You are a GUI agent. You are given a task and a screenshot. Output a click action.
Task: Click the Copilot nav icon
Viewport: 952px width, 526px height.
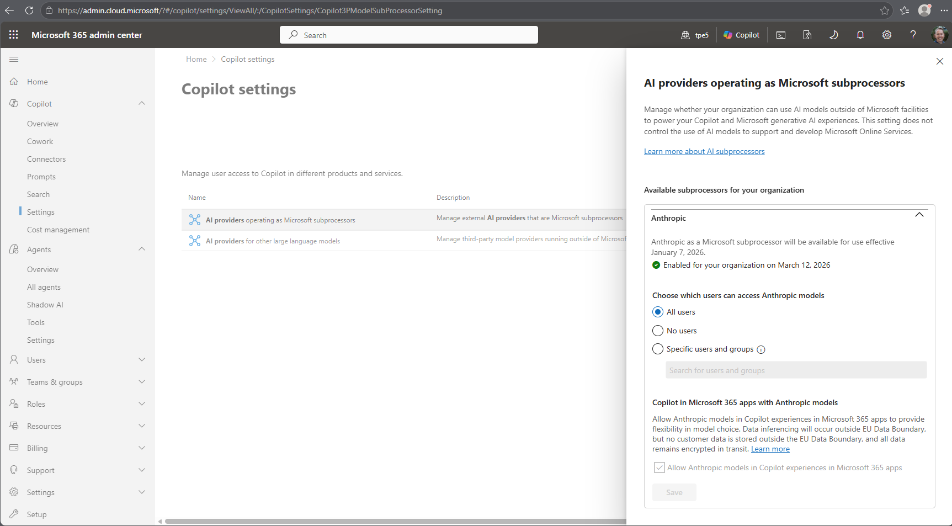pos(14,104)
